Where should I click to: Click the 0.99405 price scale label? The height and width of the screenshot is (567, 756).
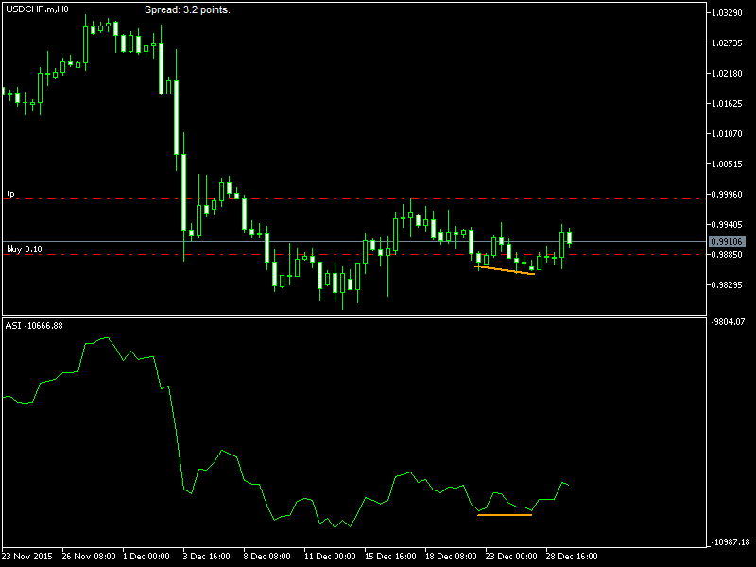click(727, 225)
